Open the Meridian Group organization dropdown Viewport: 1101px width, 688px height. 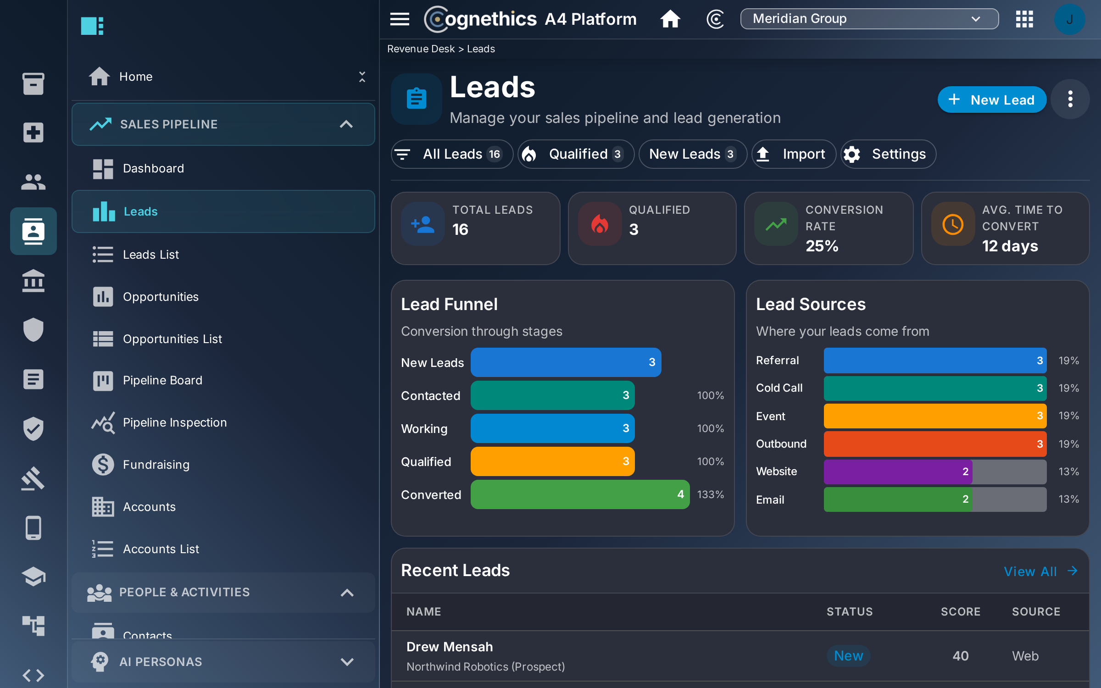pos(869,19)
